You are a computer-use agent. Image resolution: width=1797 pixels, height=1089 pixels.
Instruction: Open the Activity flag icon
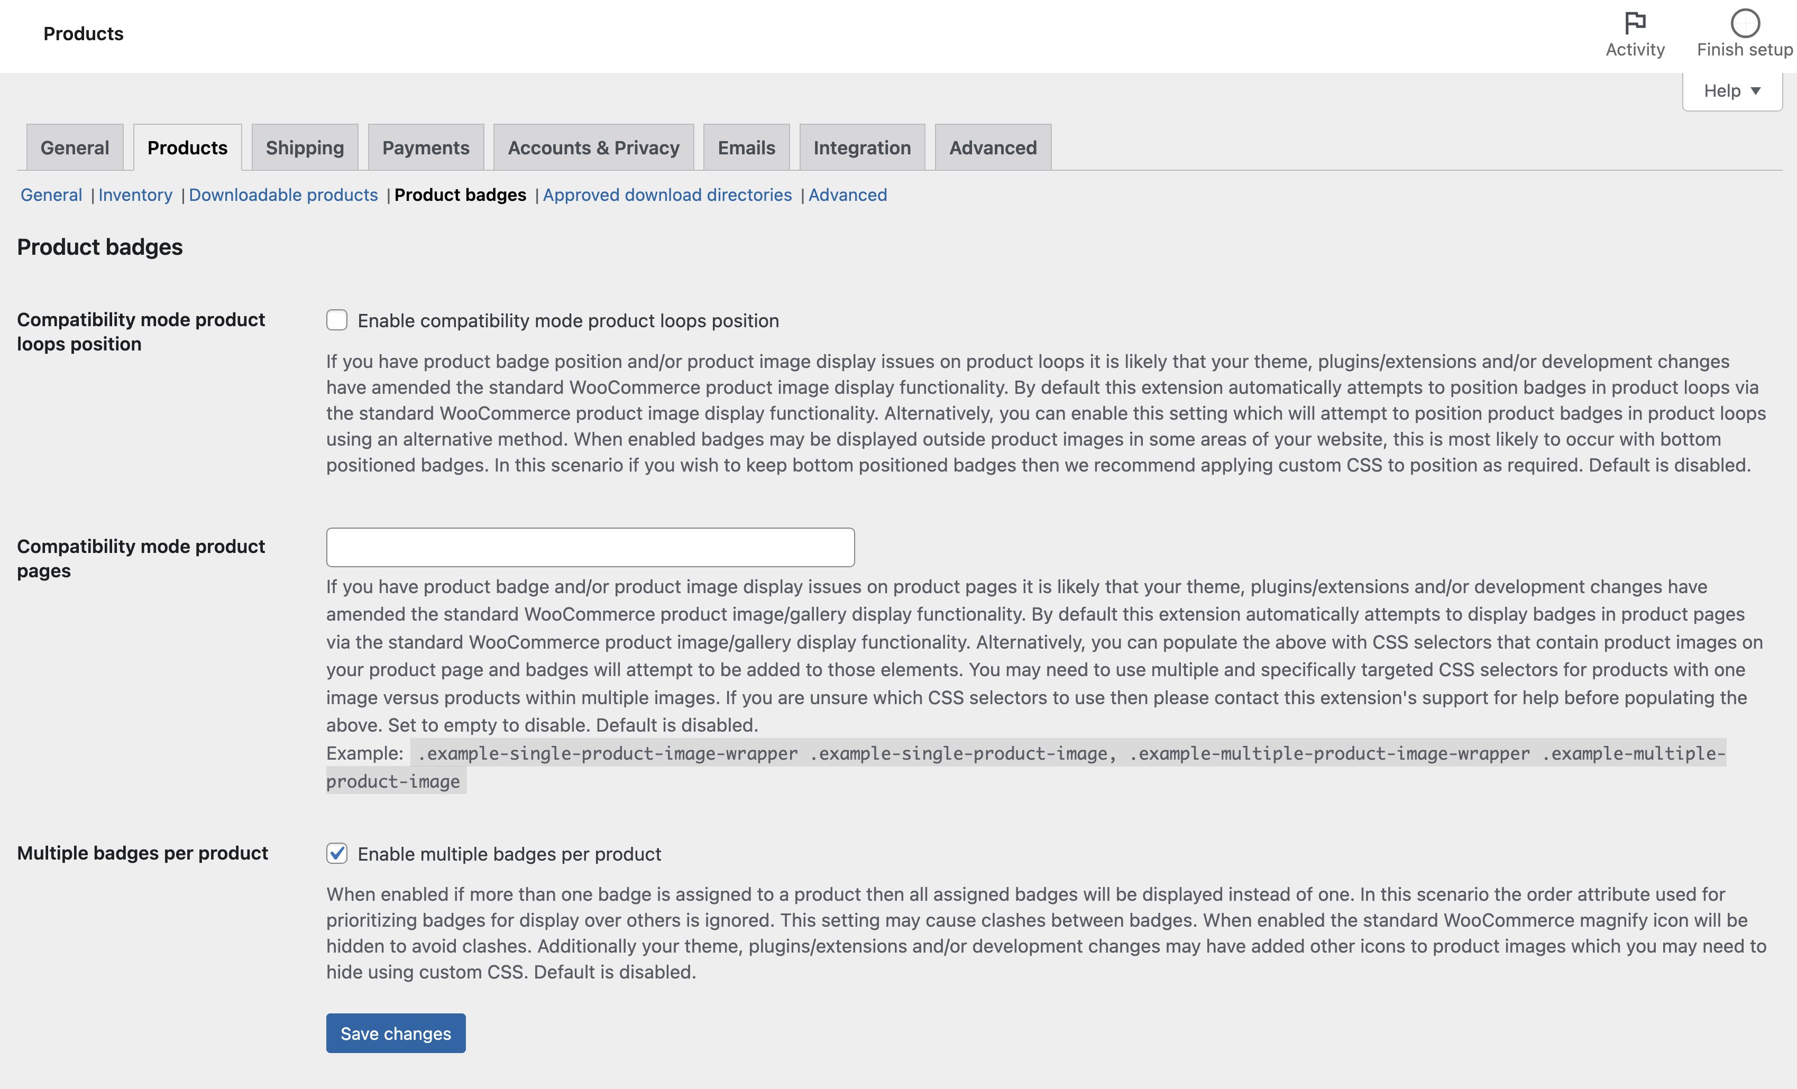tap(1634, 23)
